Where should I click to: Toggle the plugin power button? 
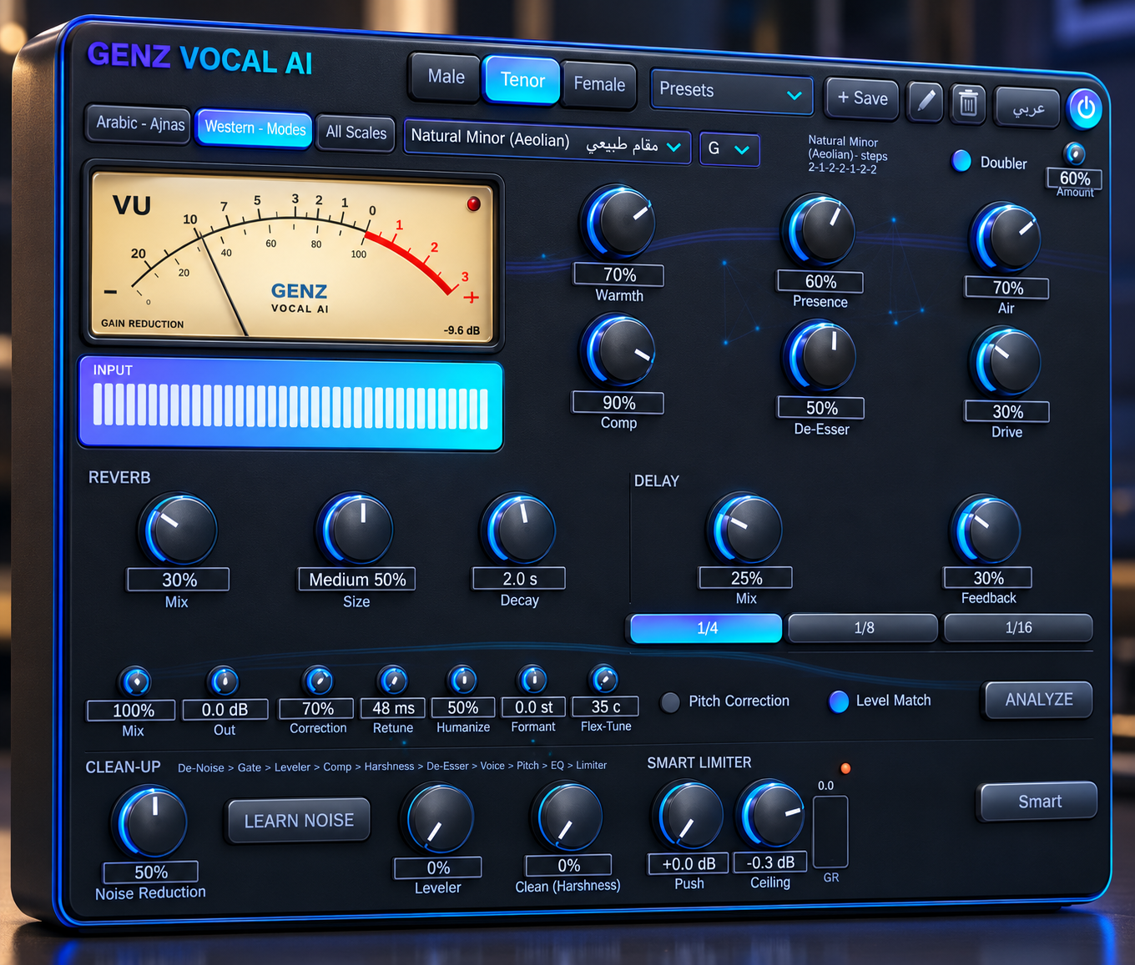(x=1085, y=108)
